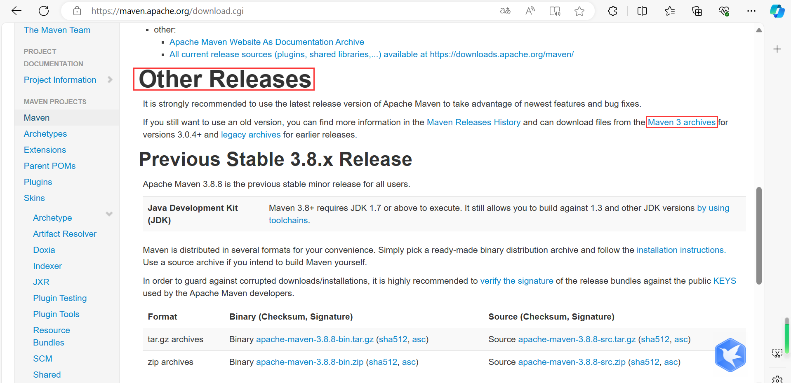Open legacy archives link
Image resolution: width=791 pixels, height=383 pixels.
click(251, 135)
